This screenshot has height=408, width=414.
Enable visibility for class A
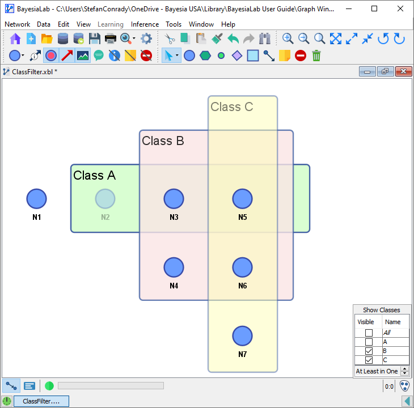[x=369, y=342]
